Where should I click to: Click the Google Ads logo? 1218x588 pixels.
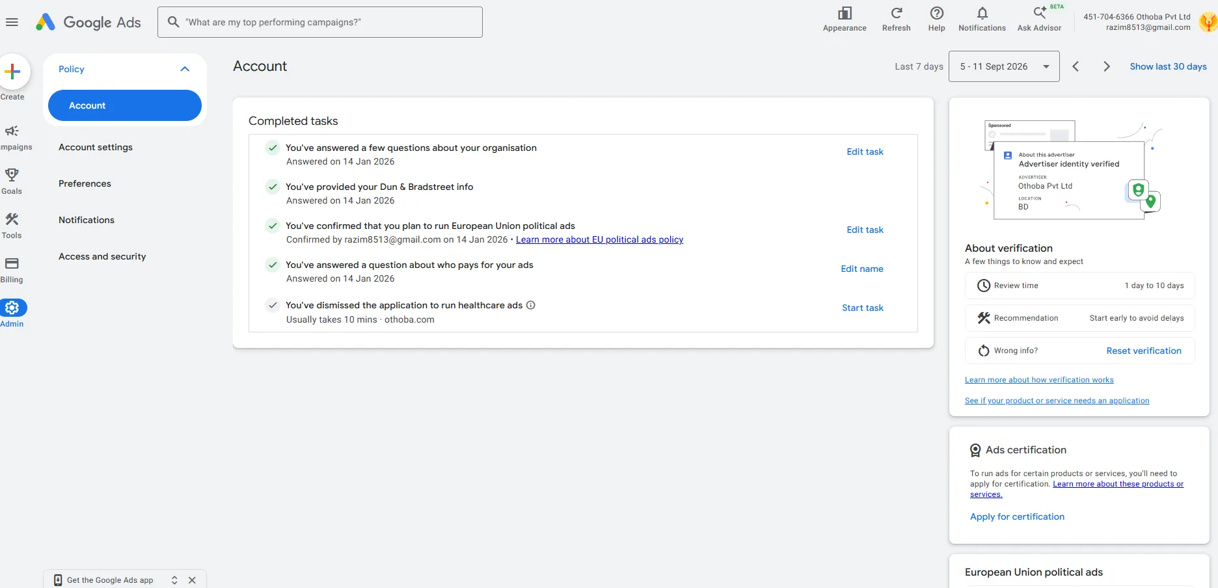tap(88, 22)
